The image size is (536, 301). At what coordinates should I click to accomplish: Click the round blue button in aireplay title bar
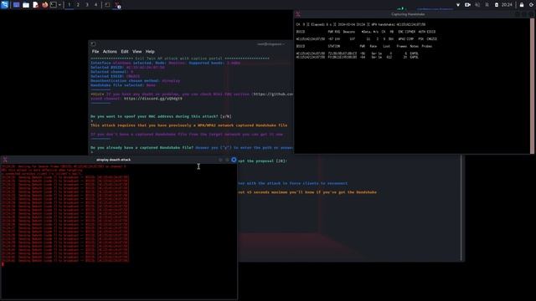(234, 160)
